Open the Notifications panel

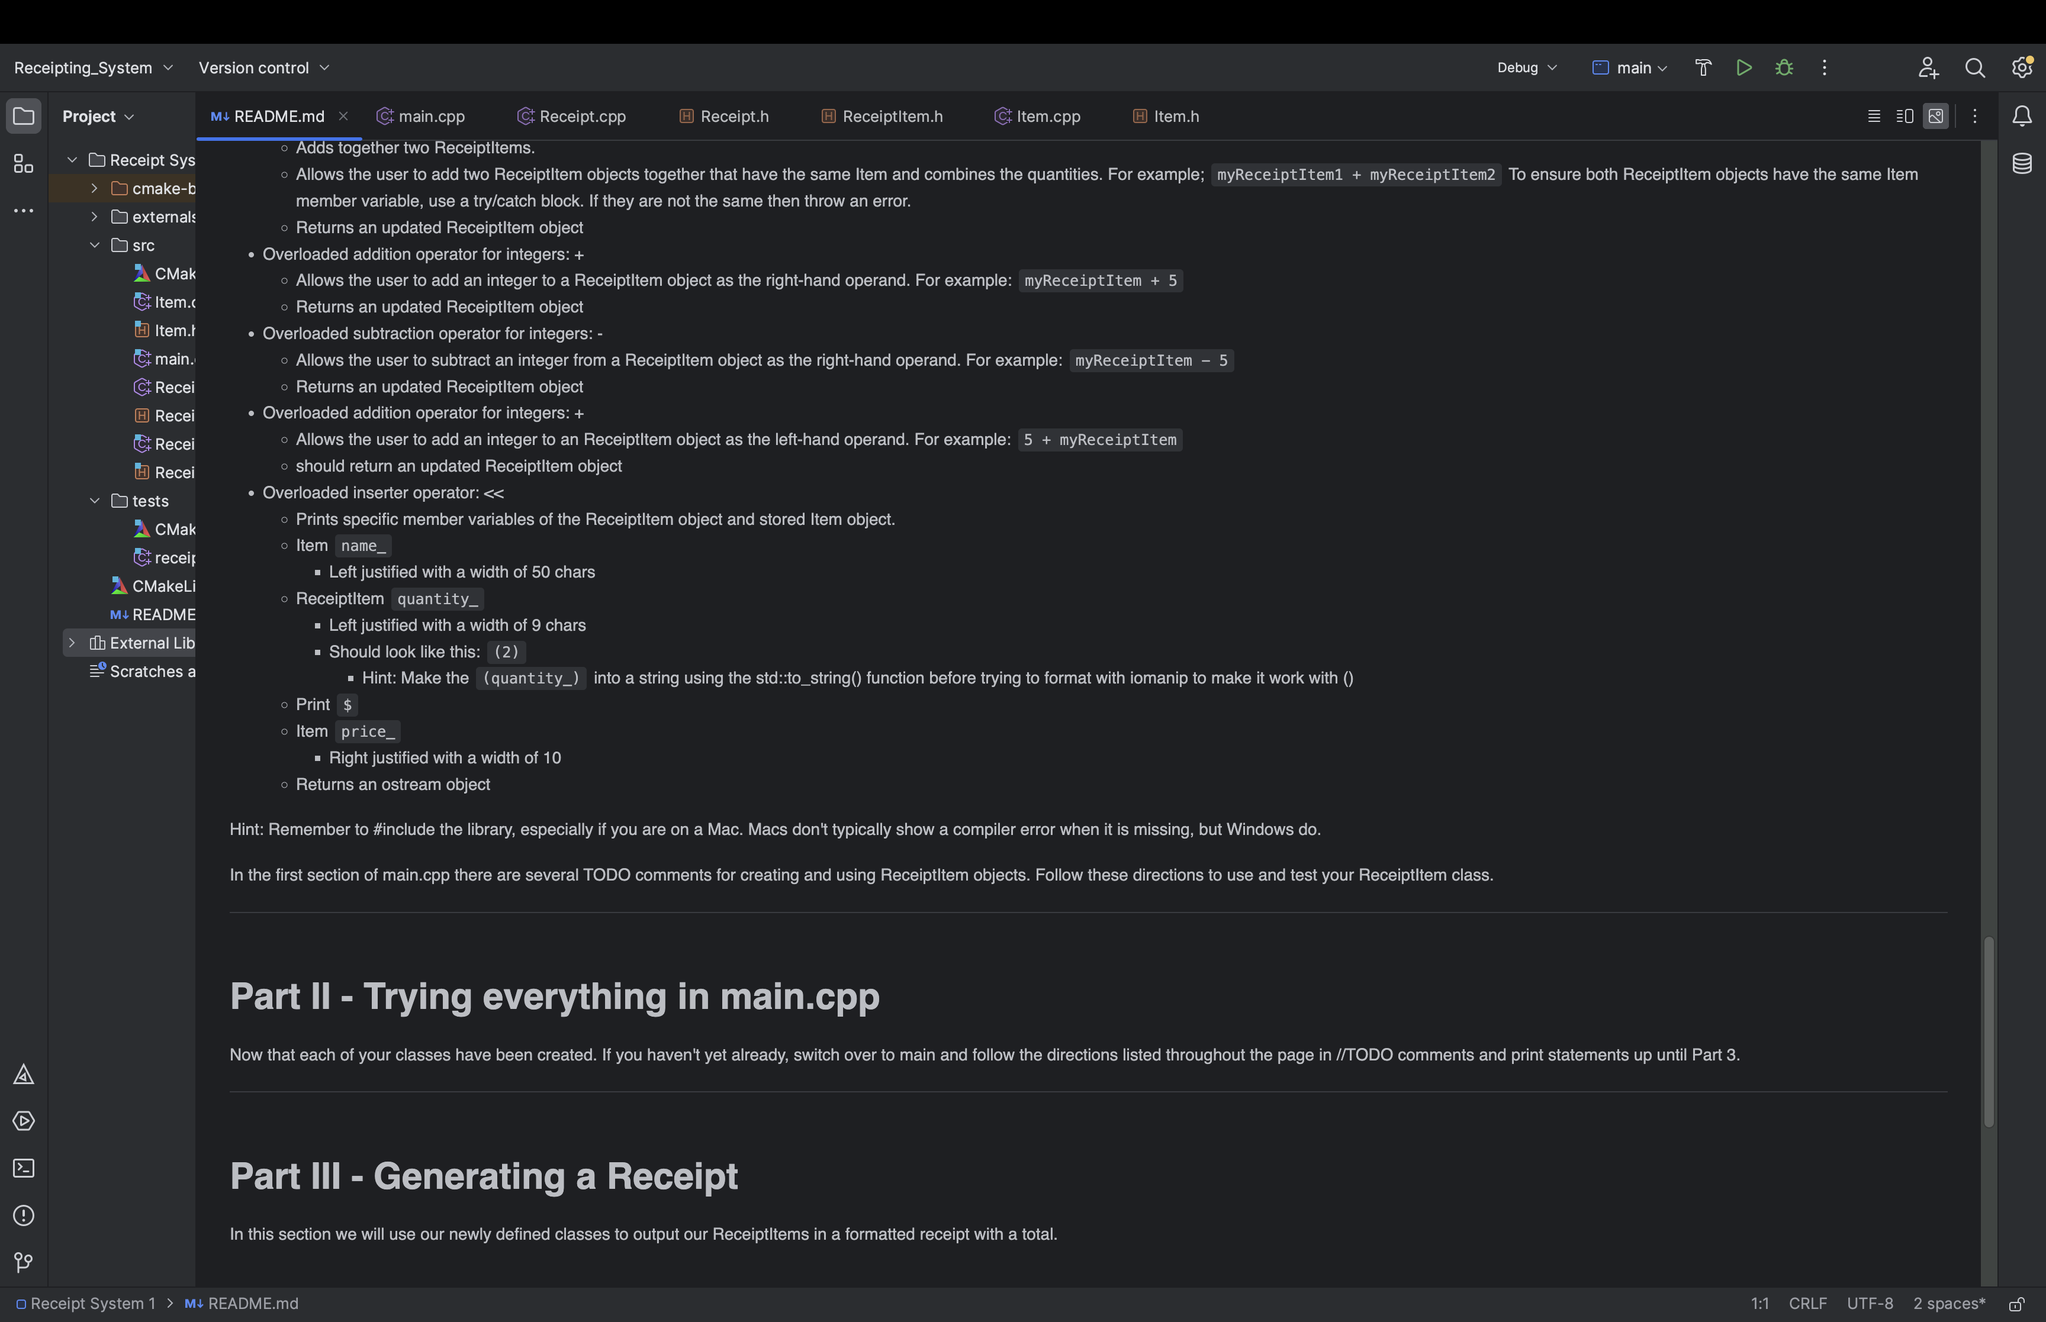click(2023, 116)
